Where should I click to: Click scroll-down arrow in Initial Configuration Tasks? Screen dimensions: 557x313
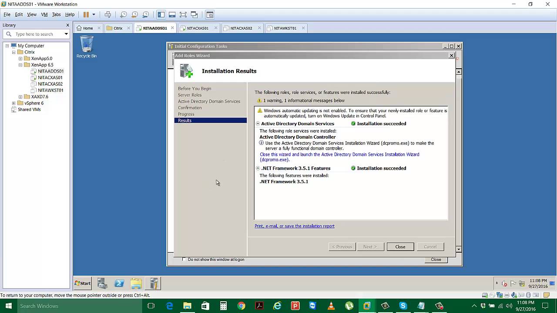(459, 249)
